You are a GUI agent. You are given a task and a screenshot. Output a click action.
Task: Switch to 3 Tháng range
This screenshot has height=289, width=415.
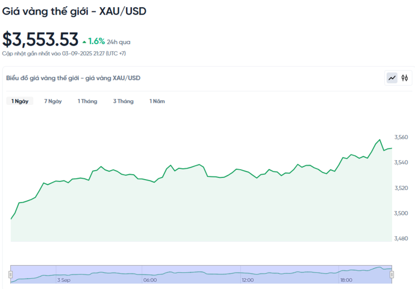123,101
